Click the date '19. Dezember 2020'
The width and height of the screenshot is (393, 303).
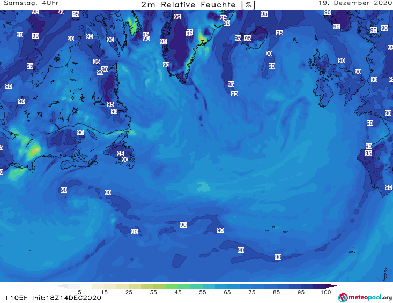[355, 3]
